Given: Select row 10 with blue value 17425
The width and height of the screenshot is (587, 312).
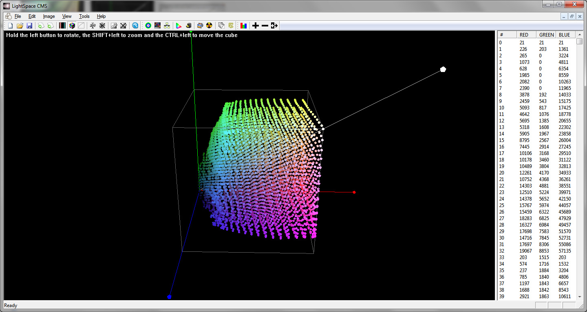Looking at the screenshot, I should click(x=536, y=108).
